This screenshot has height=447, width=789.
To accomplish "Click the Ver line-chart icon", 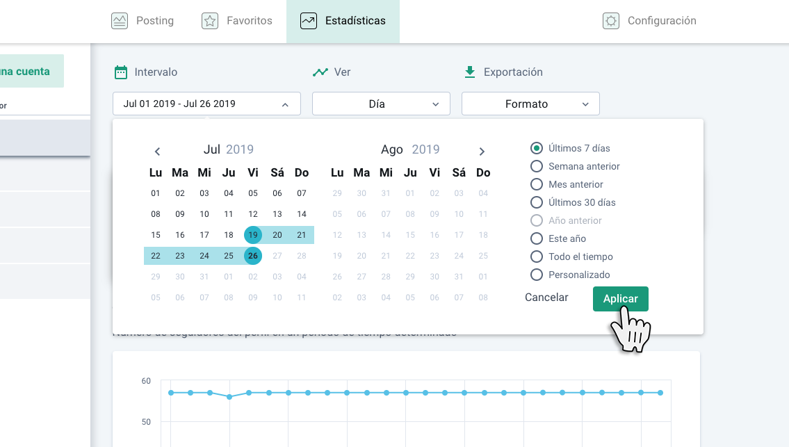I will [x=320, y=72].
